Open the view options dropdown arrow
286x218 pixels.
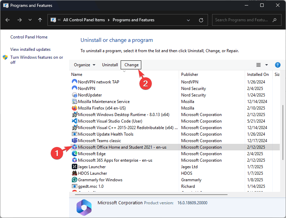click(x=266, y=65)
